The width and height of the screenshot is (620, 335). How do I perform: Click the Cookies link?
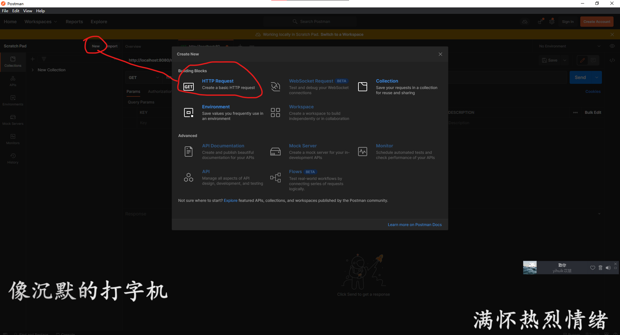pyautogui.click(x=593, y=92)
